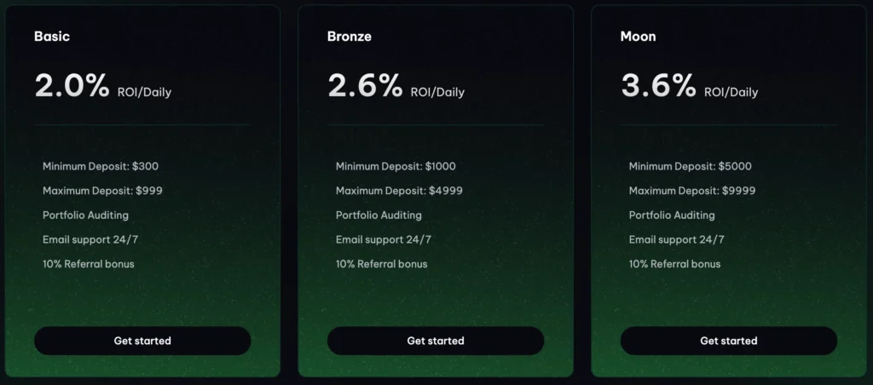Image resolution: width=873 pixels, height=385 pixels.
Task: Click the 2.0% daily ROI figure
Action: pyautogui.click(x=72, y=86)
